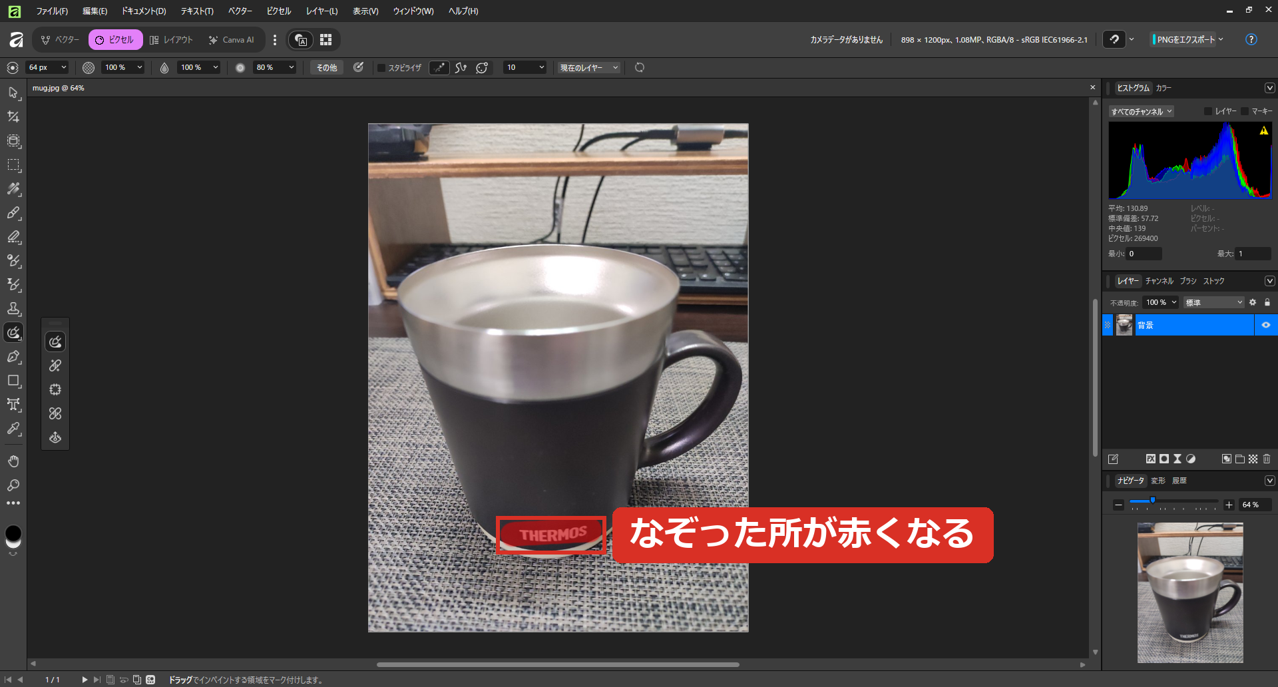Open layer settings gear icon
The width and height of the screenshot is (1278, 687).
1253,302
